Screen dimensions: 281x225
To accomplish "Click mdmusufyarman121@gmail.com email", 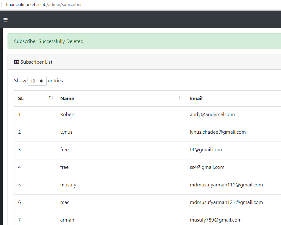I will [226, 202].
